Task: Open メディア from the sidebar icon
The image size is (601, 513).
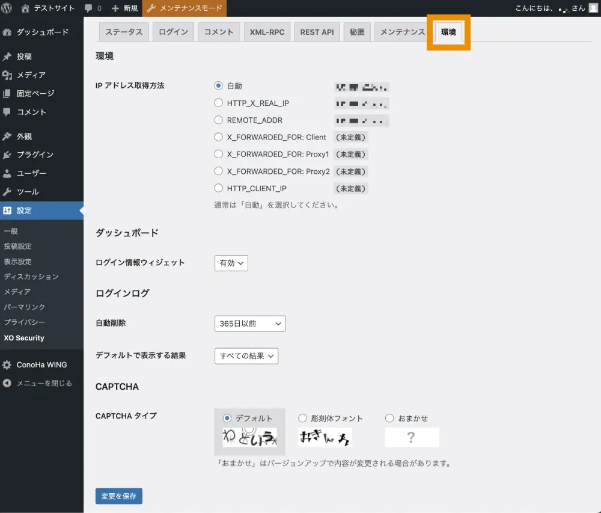Action: (7, 75)
